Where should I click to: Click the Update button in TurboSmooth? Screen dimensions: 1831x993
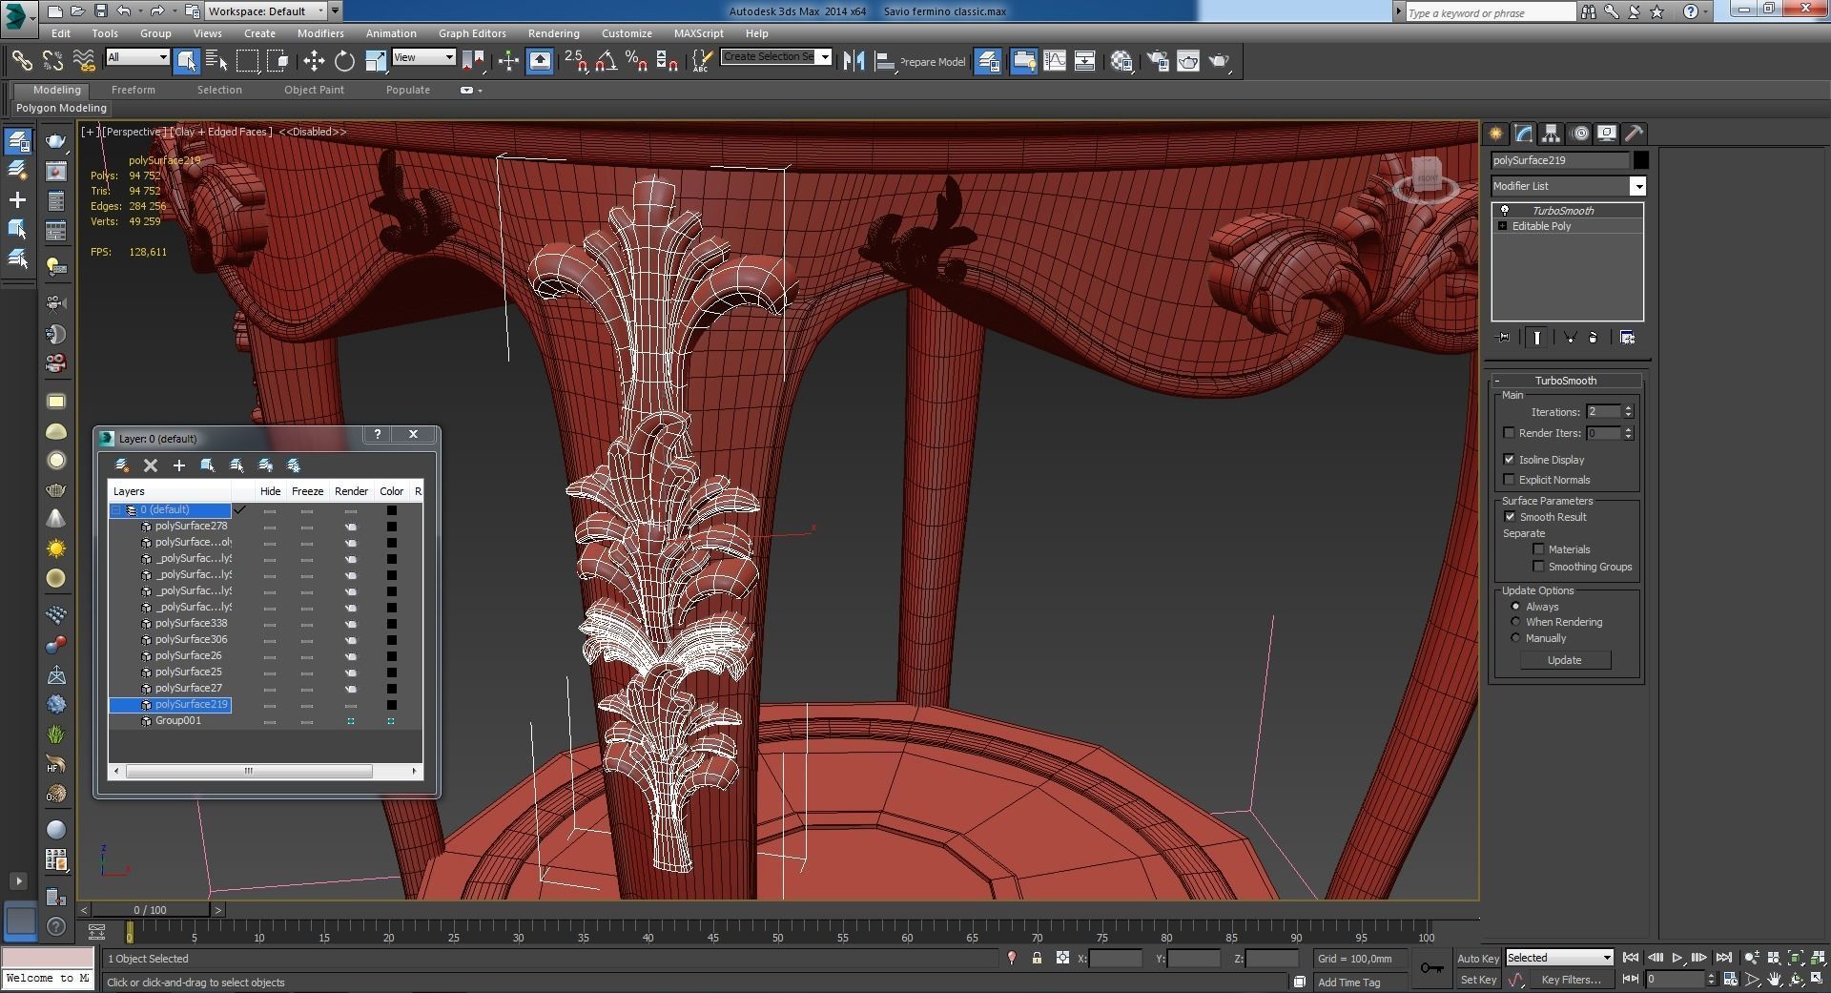coord(1564,660)
